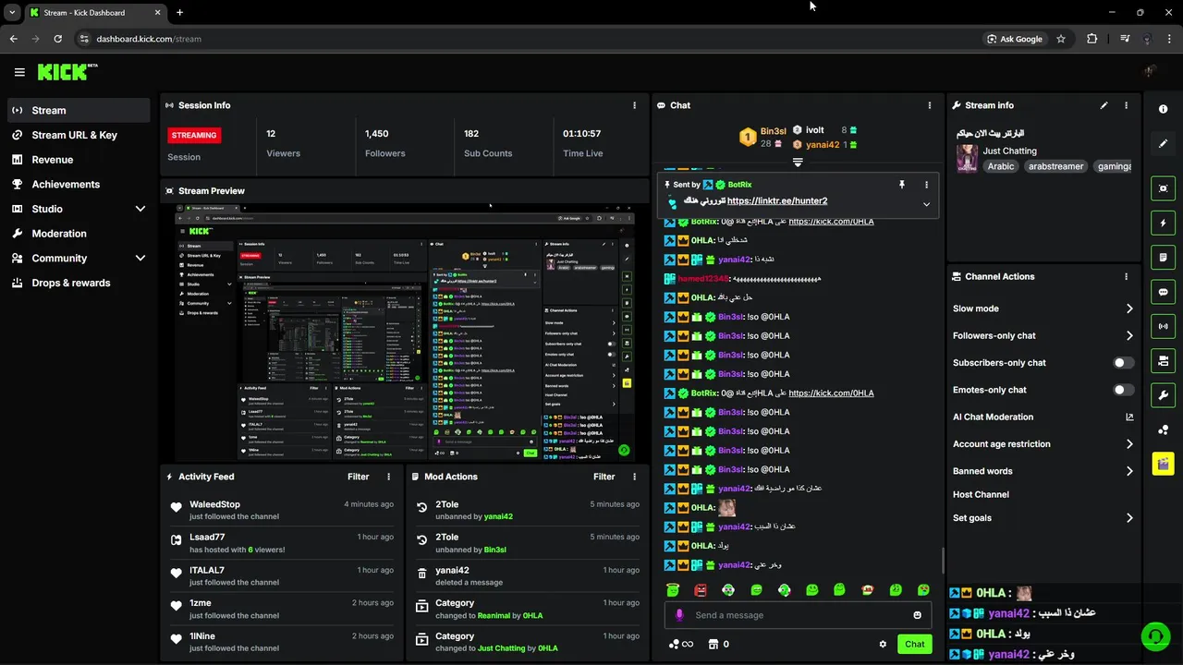Toggle Emotes-only chat switch
The image size is (1183, 665).
click(1123, 390)
